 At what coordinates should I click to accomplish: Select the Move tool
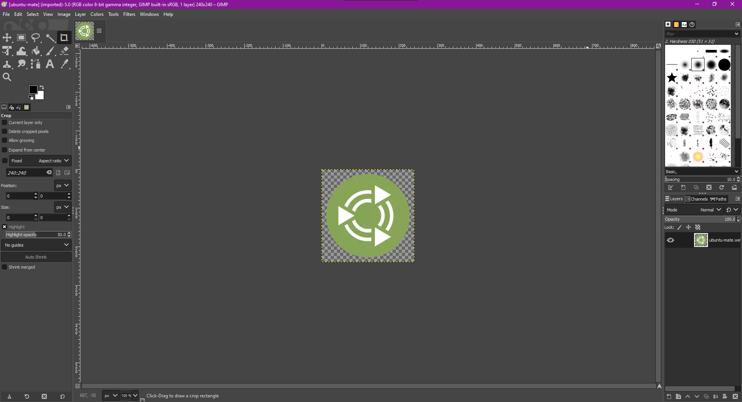tap(7, 38)
